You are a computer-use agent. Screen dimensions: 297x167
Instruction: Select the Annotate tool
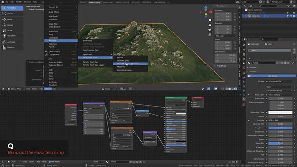click(13, 42)
